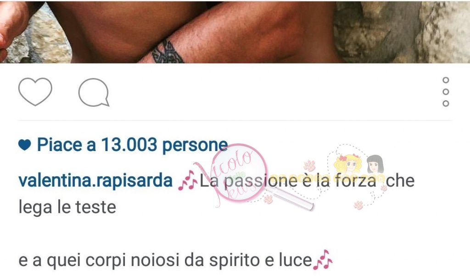
Task: Click the small blue filled heart beside likes
Action: click(25, 145)
